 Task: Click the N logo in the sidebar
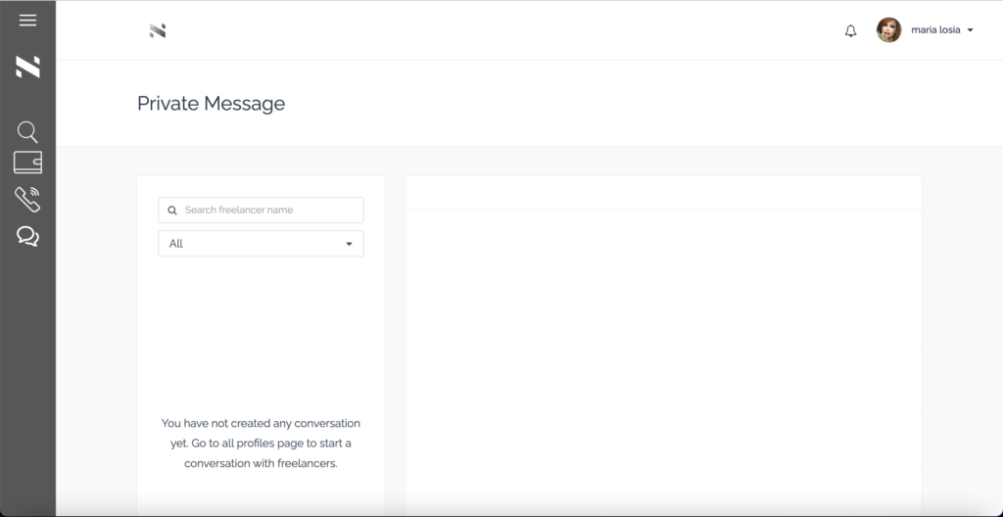tap(27, 68)
